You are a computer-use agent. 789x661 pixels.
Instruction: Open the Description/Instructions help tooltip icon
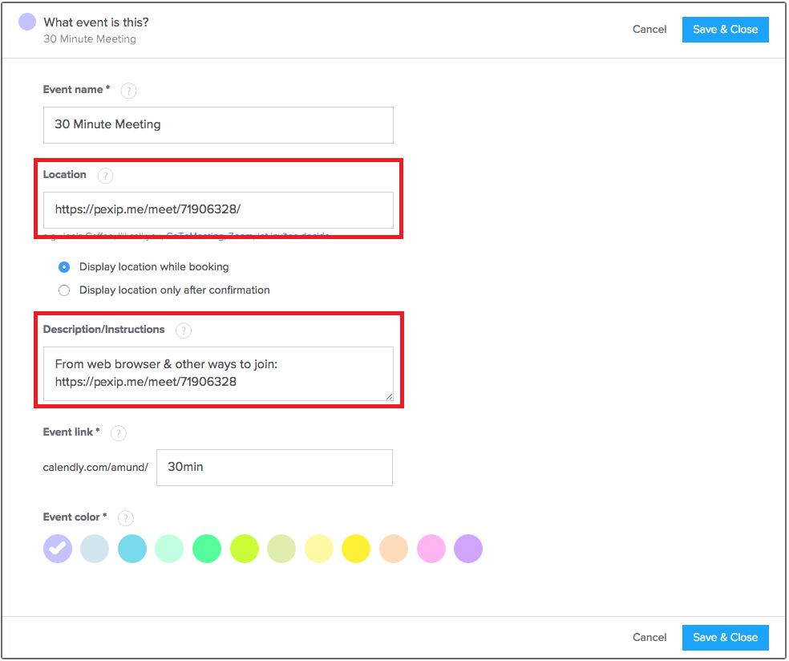(184, 330)
